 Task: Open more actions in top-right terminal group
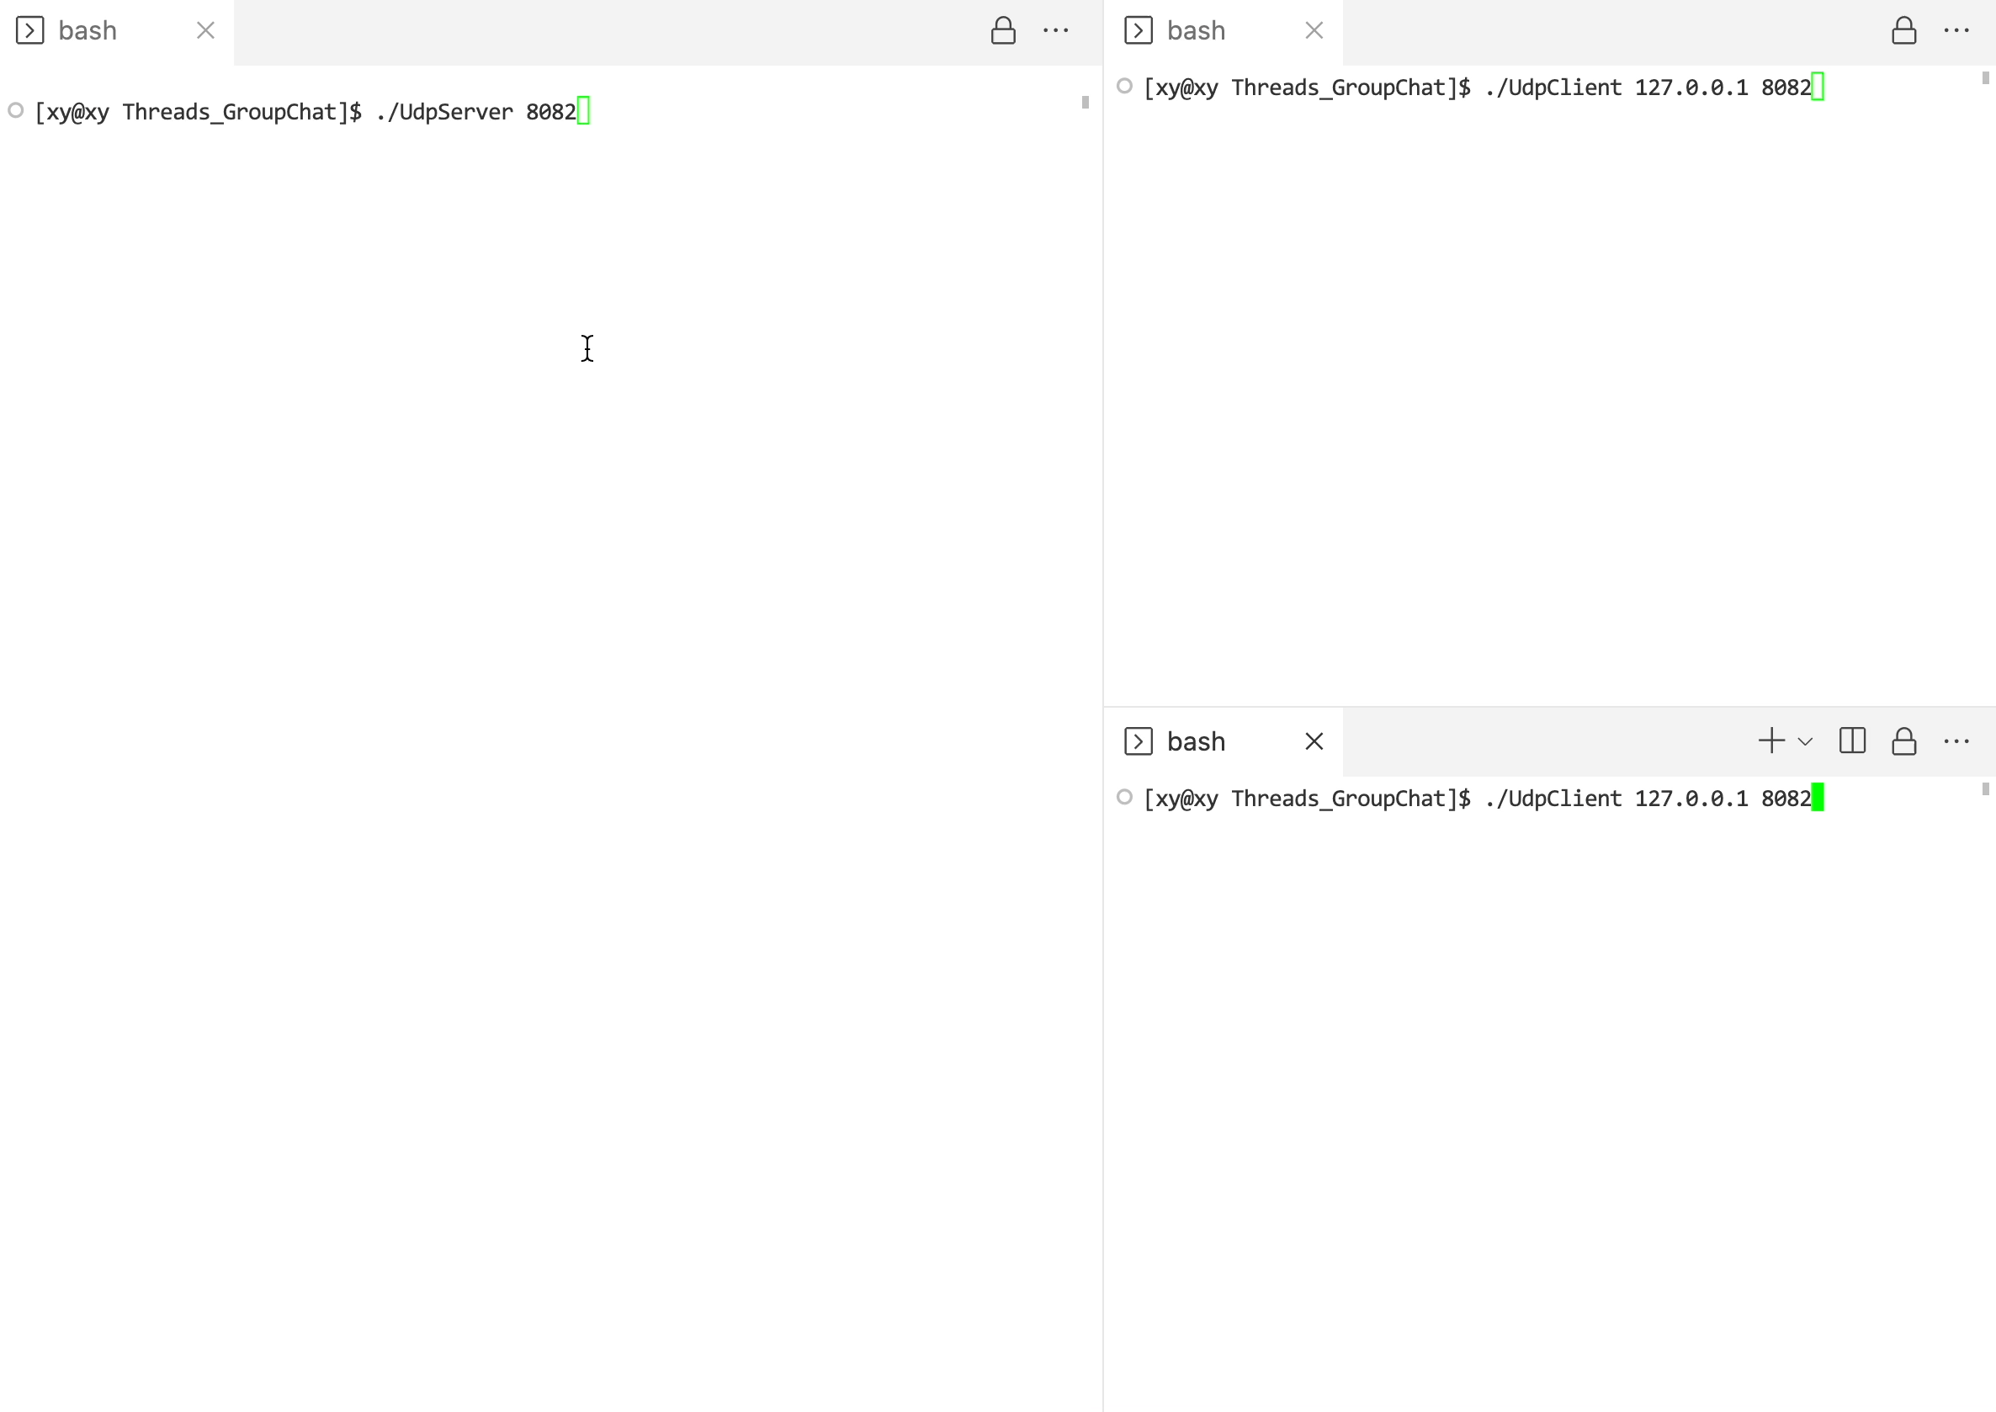(x=1956, y=31)
